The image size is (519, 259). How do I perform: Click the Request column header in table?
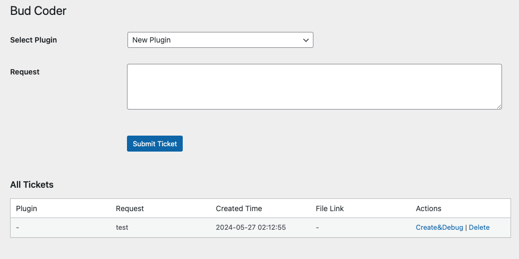[130, 208]
